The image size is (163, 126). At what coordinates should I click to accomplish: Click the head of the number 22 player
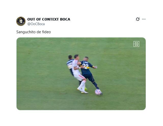click(86, 59)
